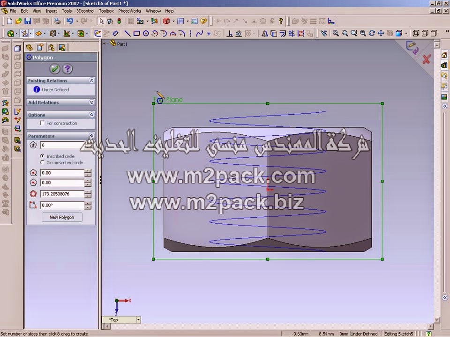Enable the For construction checkbox
Screen dimensions: 450x337
coord(42,123)
